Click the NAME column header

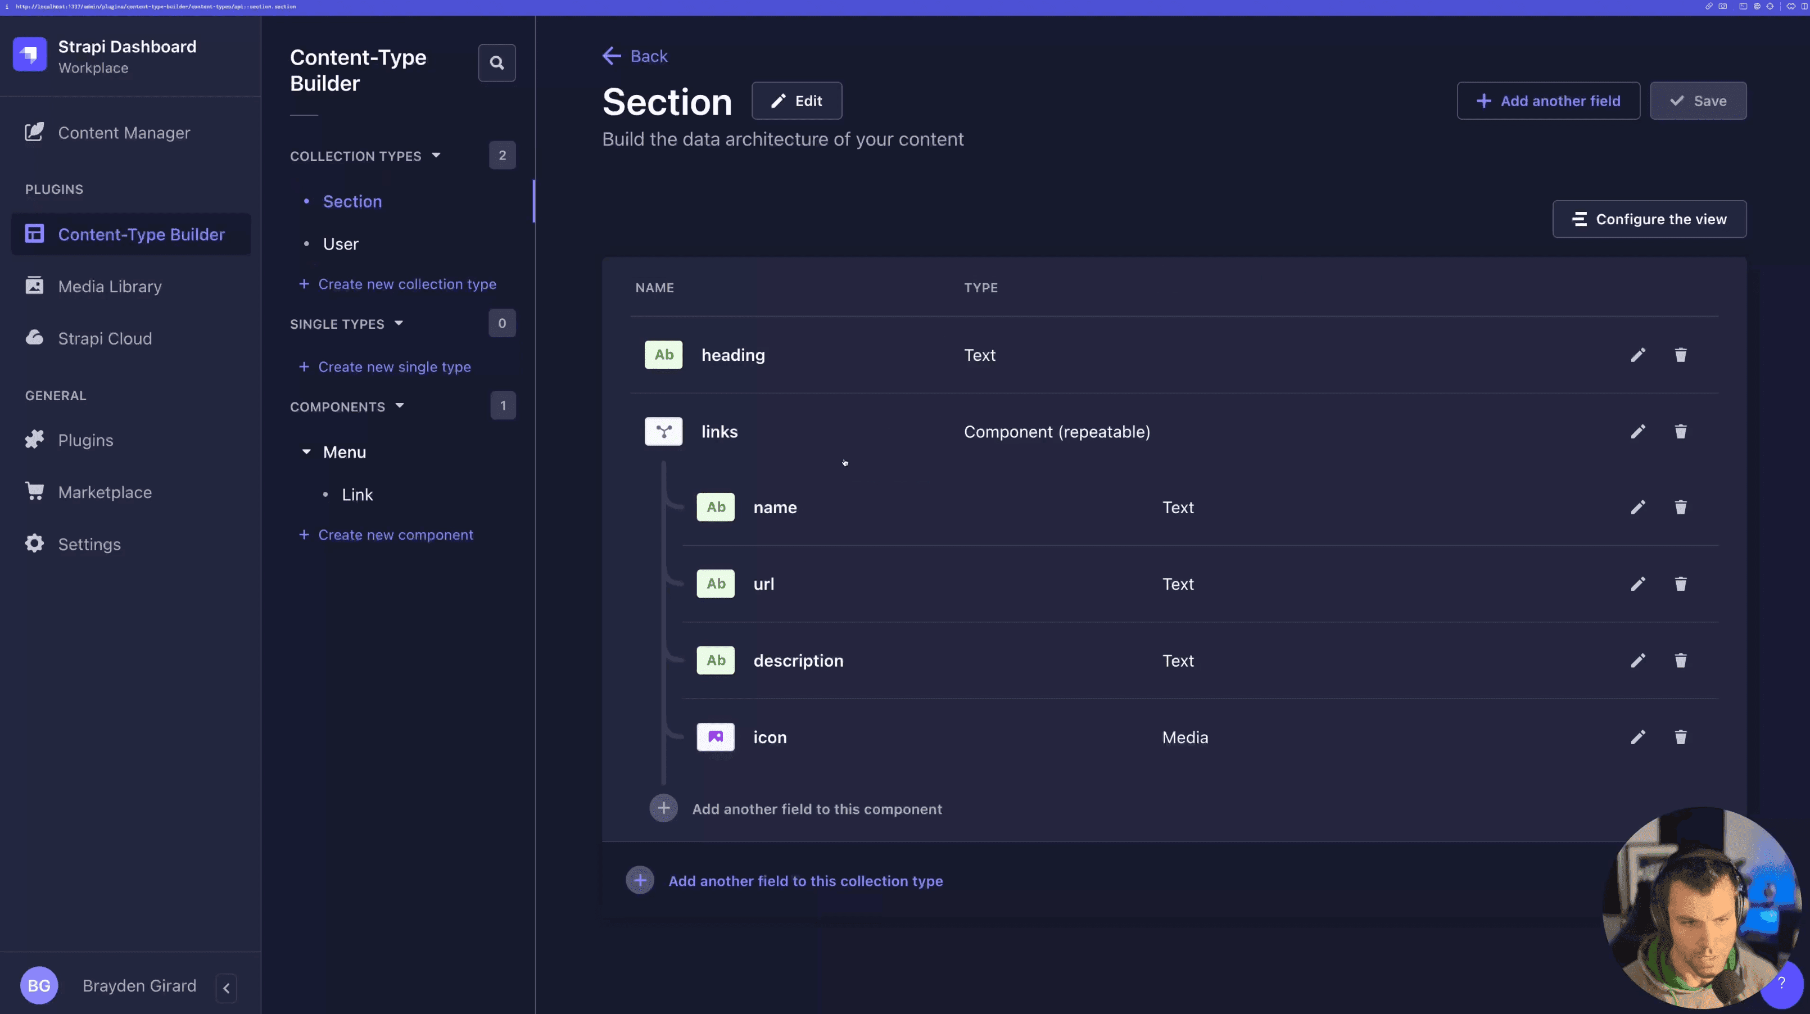(654, 287)
